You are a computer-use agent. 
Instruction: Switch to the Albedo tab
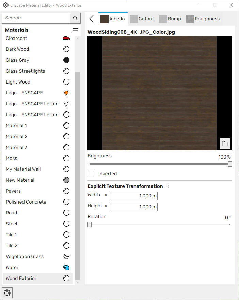[113, 19]
